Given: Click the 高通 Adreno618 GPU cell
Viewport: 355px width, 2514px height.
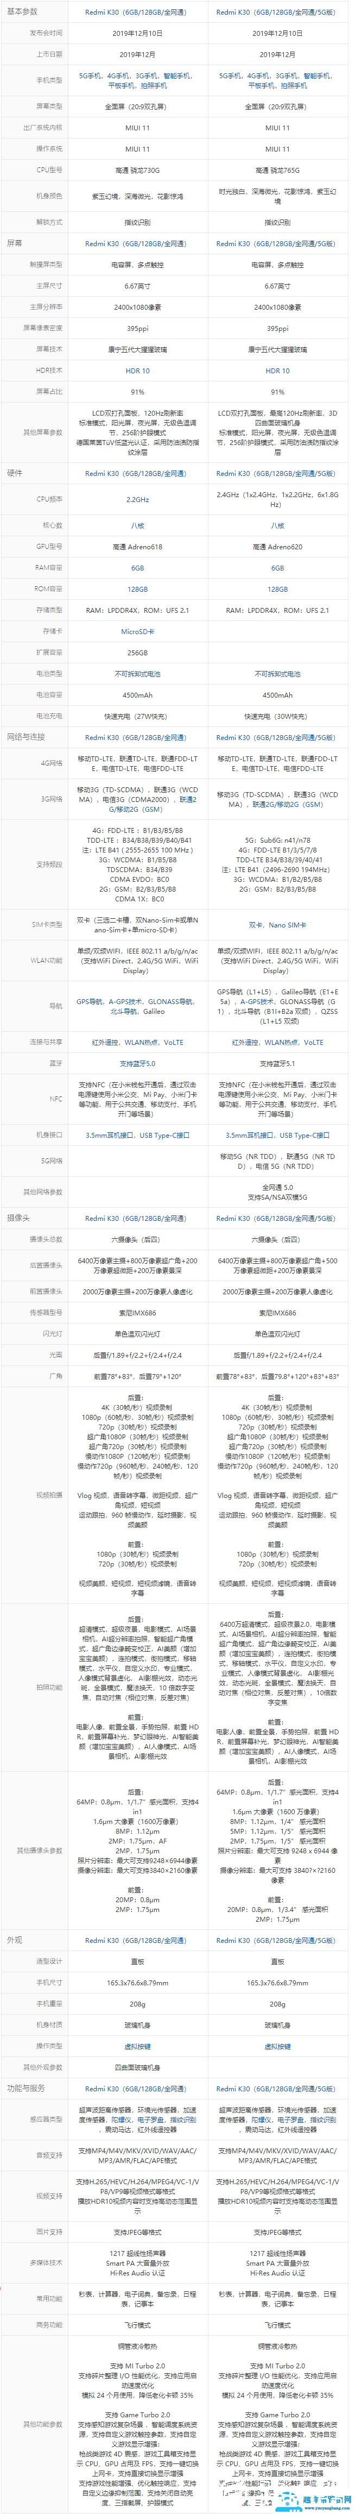Looking at the screenshot, I should tap(137, 547).
